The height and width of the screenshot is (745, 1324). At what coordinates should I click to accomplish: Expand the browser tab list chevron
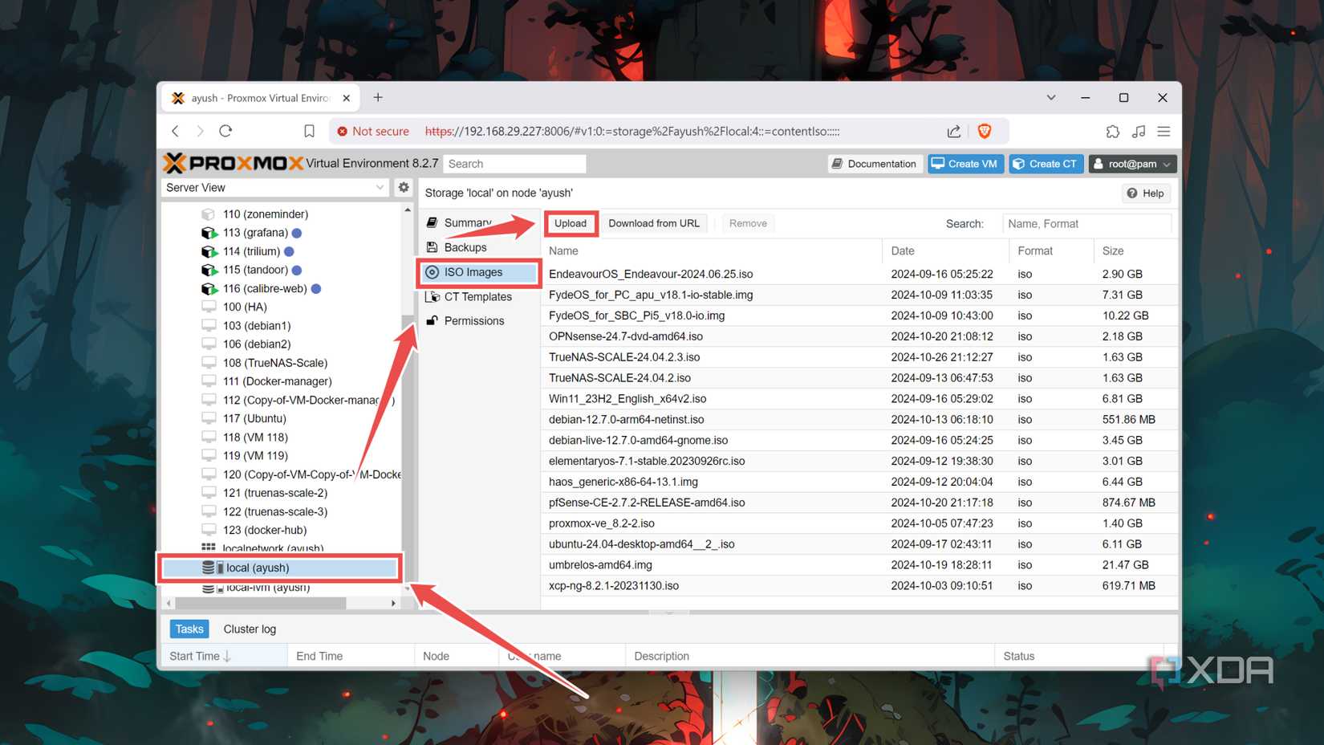[1050, 97]
